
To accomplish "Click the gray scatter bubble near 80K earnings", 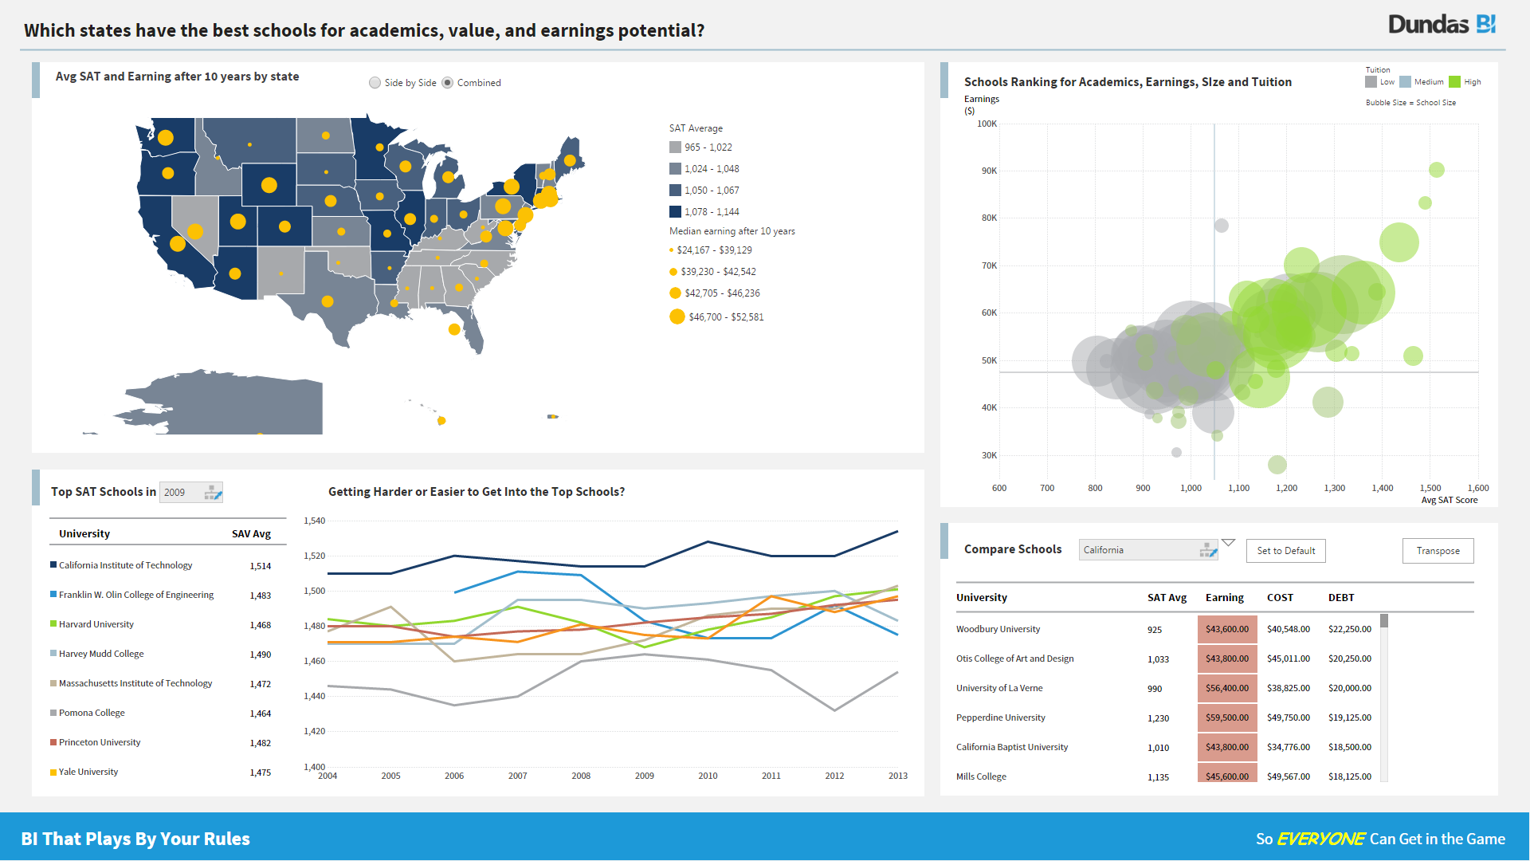I will 1222,226.
